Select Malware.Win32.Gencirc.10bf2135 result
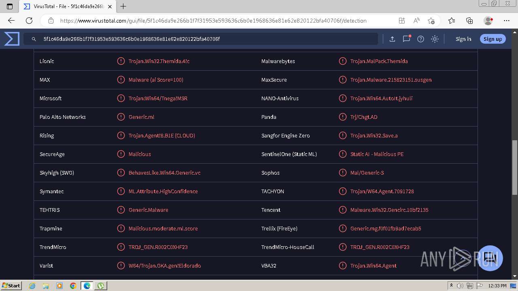Viewport: 518px width, 291px height. pyautogui.click(x=389, y=210)
